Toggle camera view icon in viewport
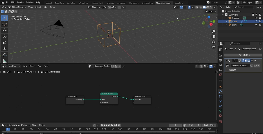 coord(213,42)
